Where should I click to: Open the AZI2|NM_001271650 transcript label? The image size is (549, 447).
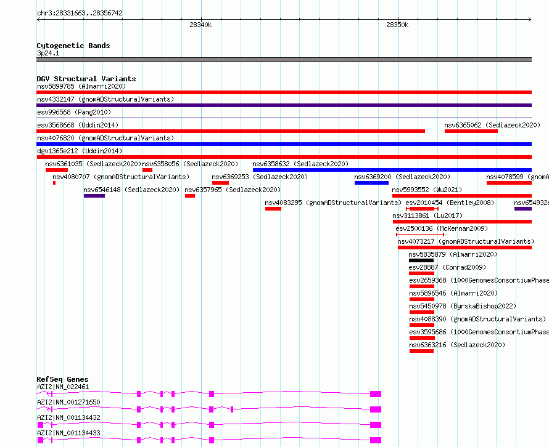(68, 402)
